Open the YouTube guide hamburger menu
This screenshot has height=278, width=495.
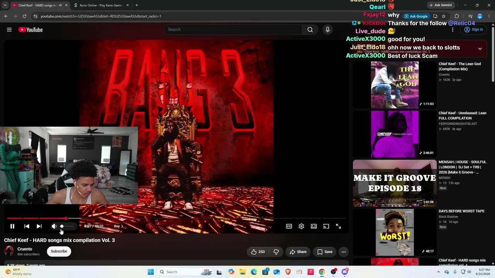click(9, 30)
